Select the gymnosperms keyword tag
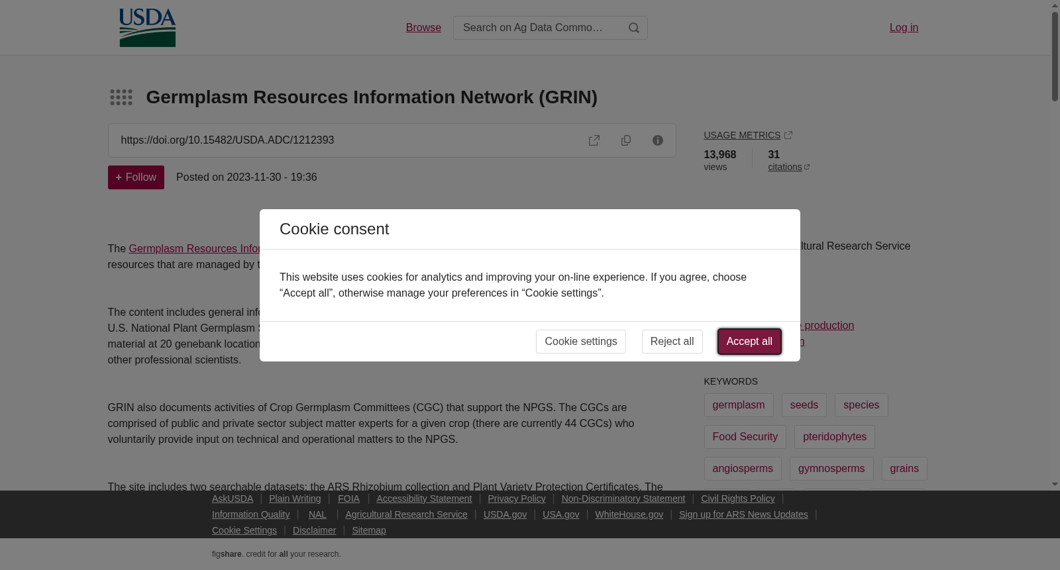 (x=831, y=469)
